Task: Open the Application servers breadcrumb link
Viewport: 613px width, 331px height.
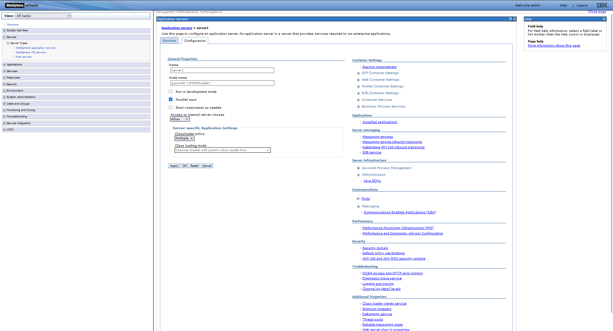Action: (177, 28)
